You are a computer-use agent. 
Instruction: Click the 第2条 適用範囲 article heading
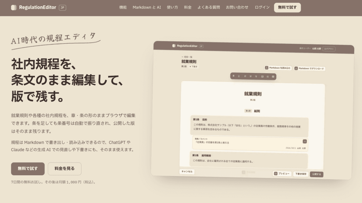[x=202, y=156]
